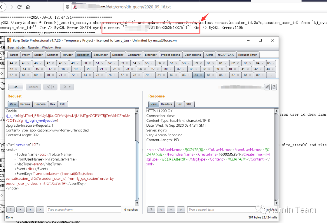
Task: Click the insecure connection lock icon
Action: tap(75, 7)
